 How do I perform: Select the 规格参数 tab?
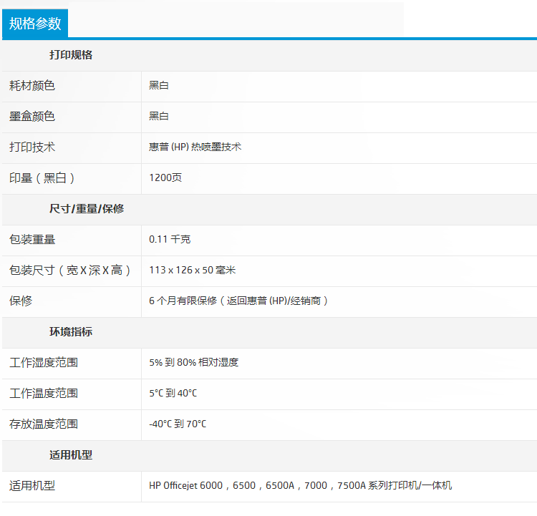[35, 24]
